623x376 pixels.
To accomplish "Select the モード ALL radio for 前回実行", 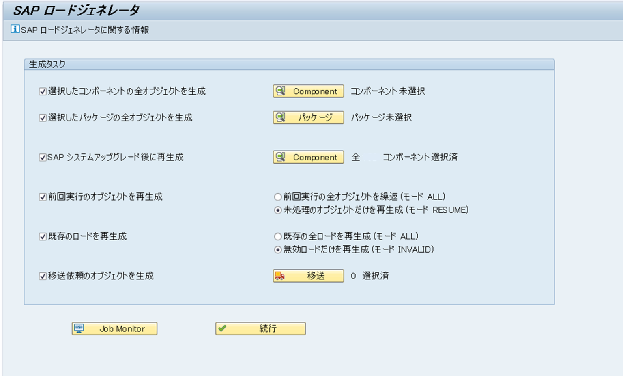I will [277, 197].
